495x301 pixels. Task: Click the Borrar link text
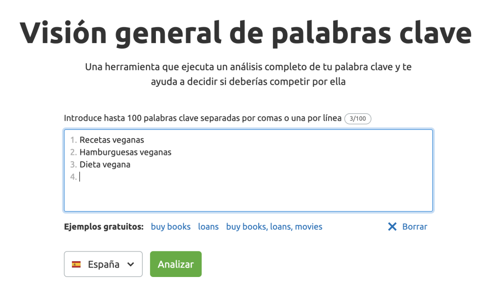415,226
